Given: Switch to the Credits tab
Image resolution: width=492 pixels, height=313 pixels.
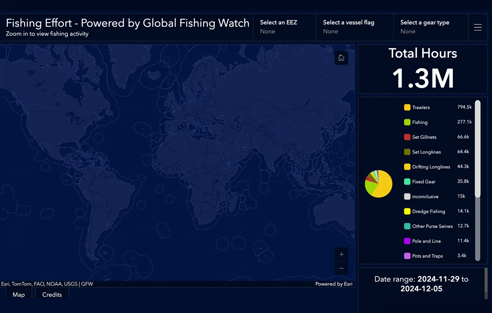Looking at the screenshot, I should click(52, 295).
